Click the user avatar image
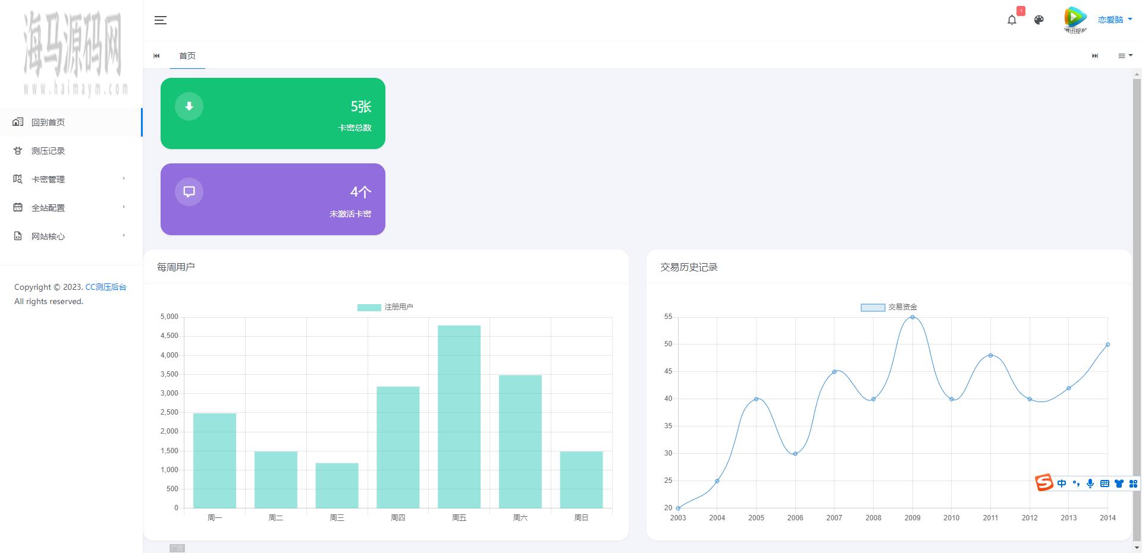Image resolution: width=1142 pixels, height=553 pixels. point(1075,20)
